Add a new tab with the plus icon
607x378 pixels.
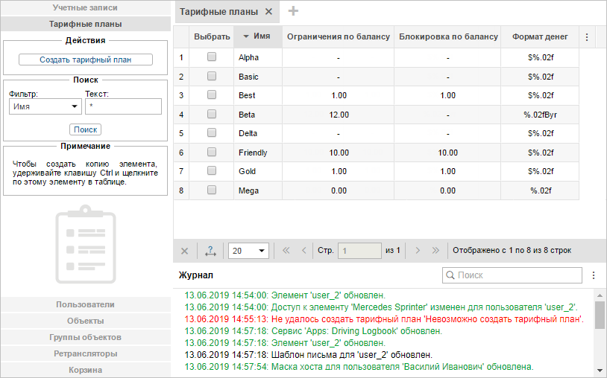293,11
